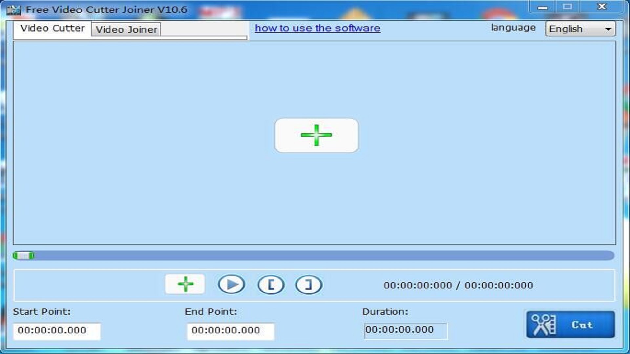The image size is (630, 354).
Task: Expand the English language dropdown
Action: click(x=579, y=29)
